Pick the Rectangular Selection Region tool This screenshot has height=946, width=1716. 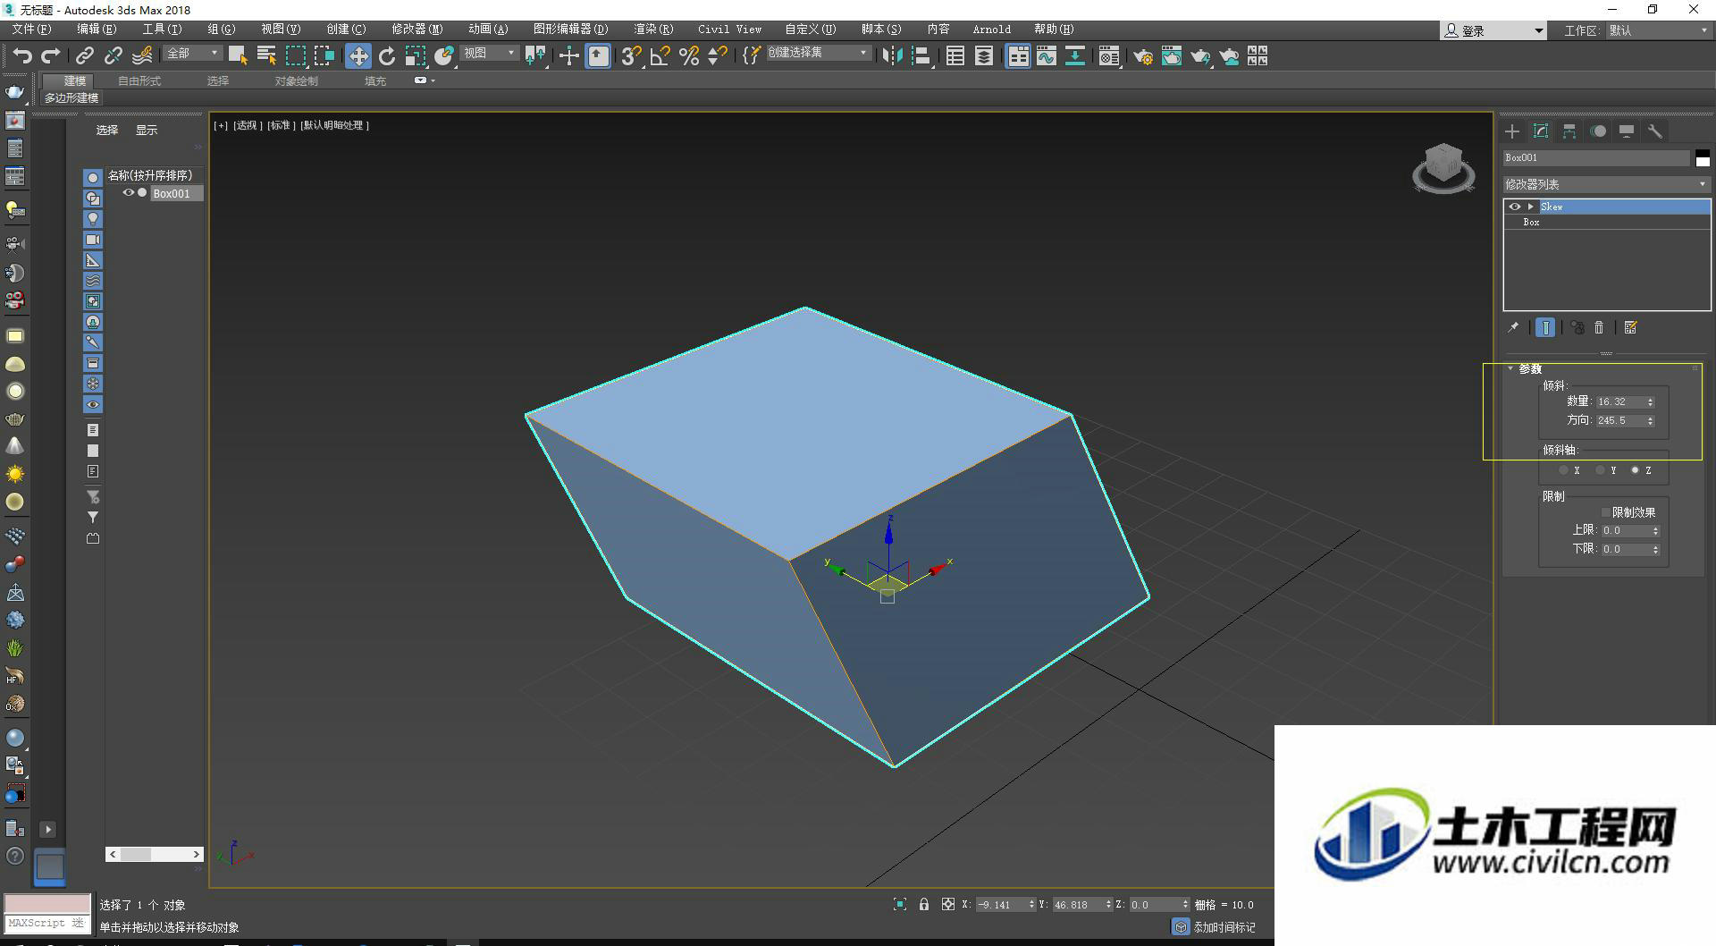point(296,56)
